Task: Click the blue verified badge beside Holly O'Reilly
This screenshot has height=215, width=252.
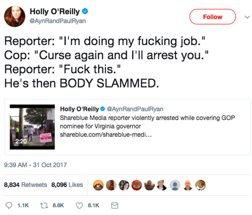Action: [x=85, y=11]
